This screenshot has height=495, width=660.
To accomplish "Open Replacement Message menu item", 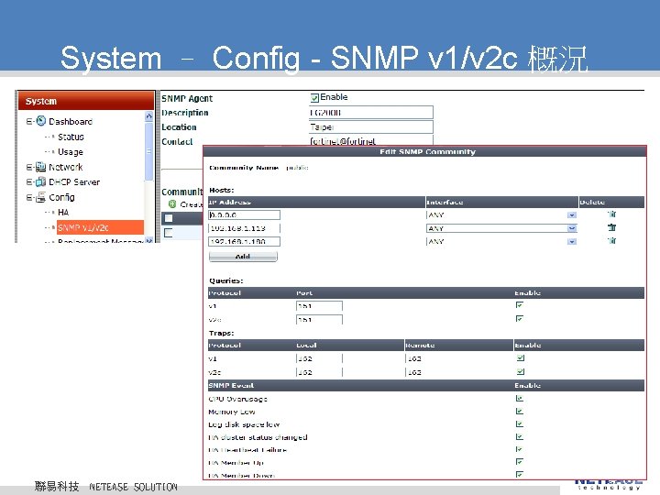I will (x=101, y=241).
